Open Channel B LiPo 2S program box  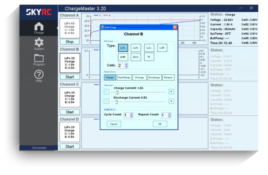pyautogui.click(x=70, y=63)
